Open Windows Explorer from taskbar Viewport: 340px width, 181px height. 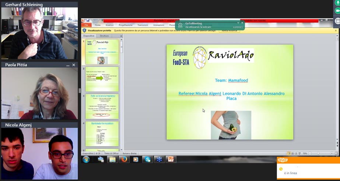point(113,160)
